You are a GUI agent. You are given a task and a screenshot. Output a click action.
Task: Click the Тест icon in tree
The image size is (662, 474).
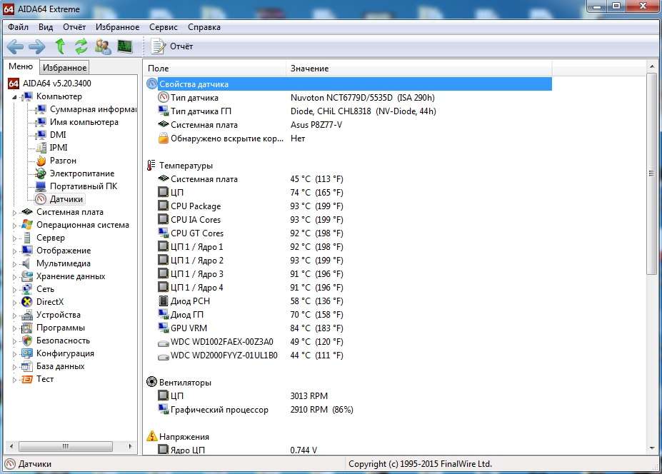coord(27,379)
